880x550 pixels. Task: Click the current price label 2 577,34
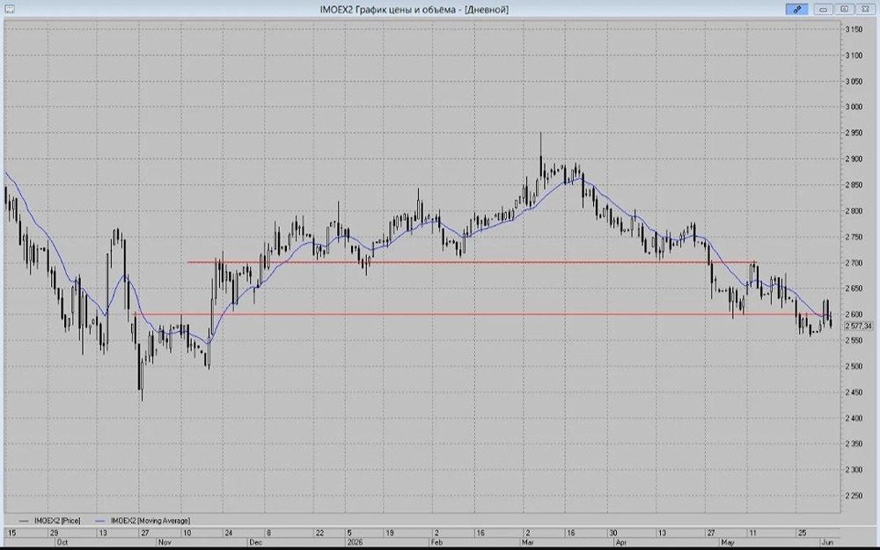(858, 326)
